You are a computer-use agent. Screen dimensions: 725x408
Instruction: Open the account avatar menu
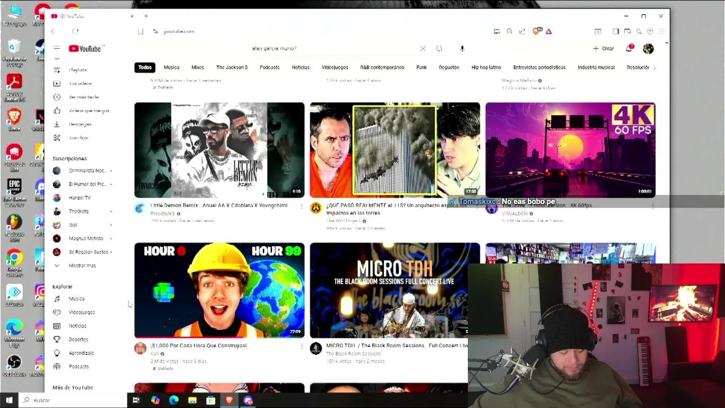[649, 49]
